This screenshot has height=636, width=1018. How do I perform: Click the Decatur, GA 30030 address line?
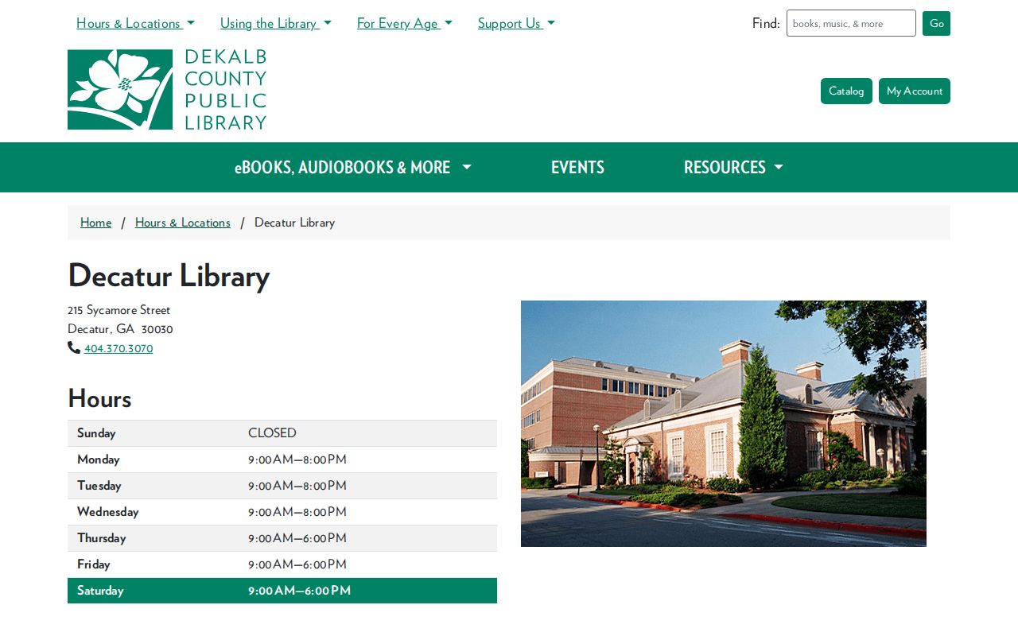coord(120,329)
